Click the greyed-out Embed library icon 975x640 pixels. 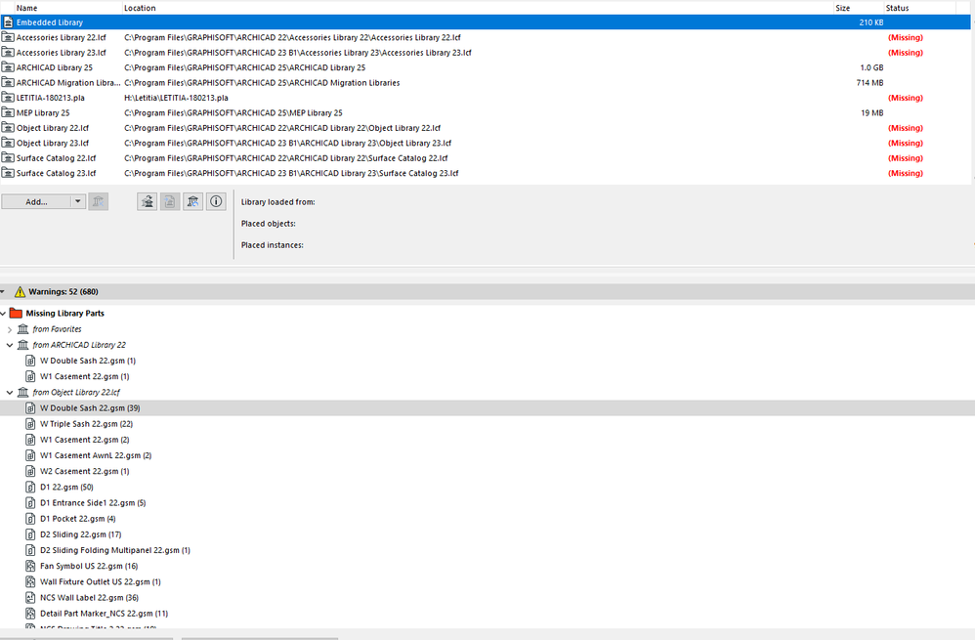[170, 201]
